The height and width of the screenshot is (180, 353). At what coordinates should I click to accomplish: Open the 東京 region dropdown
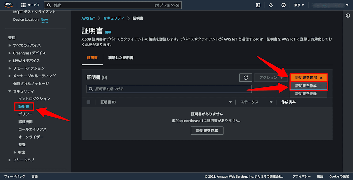pyautogui.click(x=299, y=5)
